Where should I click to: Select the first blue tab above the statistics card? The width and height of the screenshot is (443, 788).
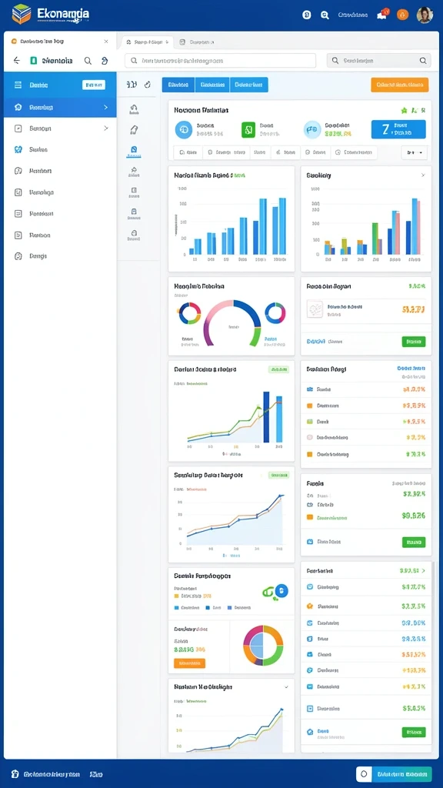[178, 85]
